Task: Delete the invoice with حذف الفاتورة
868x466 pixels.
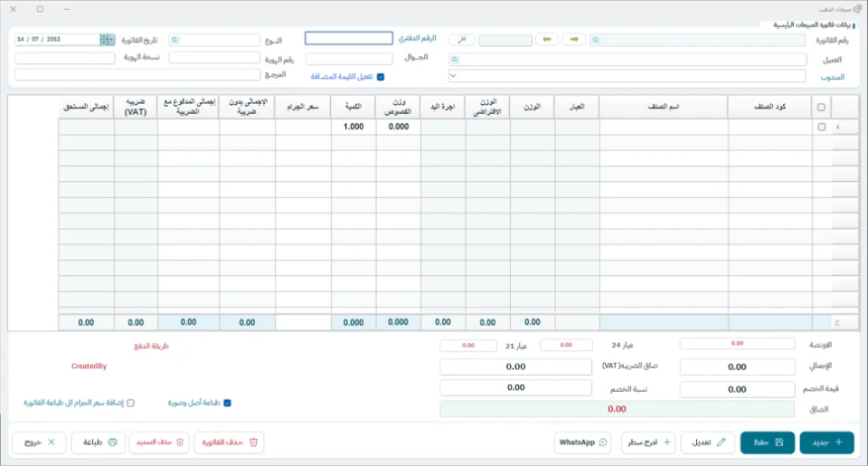Action: (x=229, y=442)
